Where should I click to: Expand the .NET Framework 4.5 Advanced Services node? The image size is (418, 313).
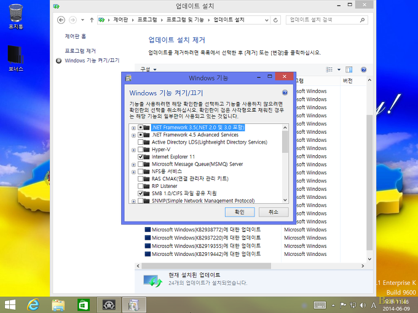pos(133,136)
